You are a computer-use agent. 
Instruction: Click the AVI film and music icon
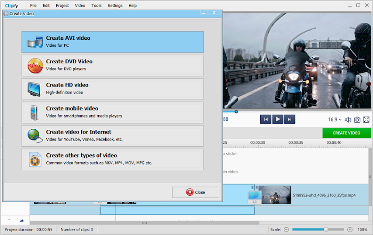pos(35,42)
